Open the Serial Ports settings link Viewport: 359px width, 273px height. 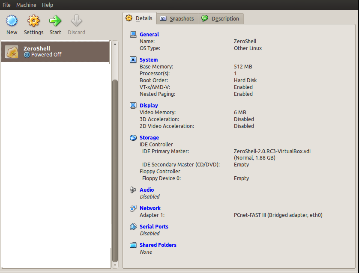click(154, 227)
